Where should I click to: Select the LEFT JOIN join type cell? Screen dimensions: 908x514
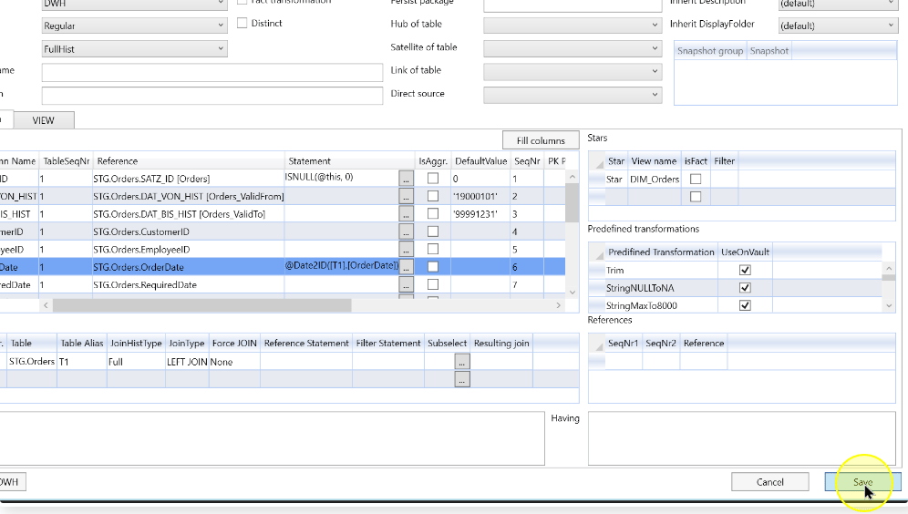(187, 362)
